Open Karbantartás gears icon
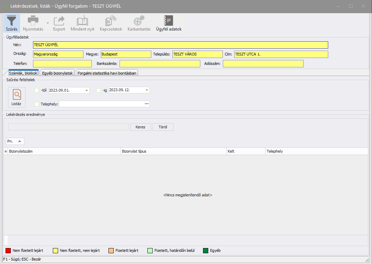The height and width of the screenshot is (264, 372). tap(139, 21)
